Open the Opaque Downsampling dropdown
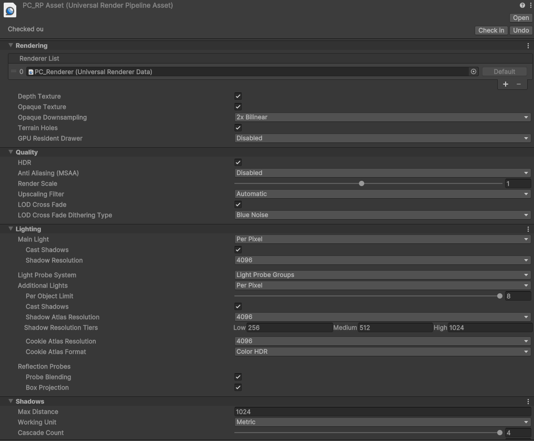Viewport: 534px width, 441px height. [382, 117]
